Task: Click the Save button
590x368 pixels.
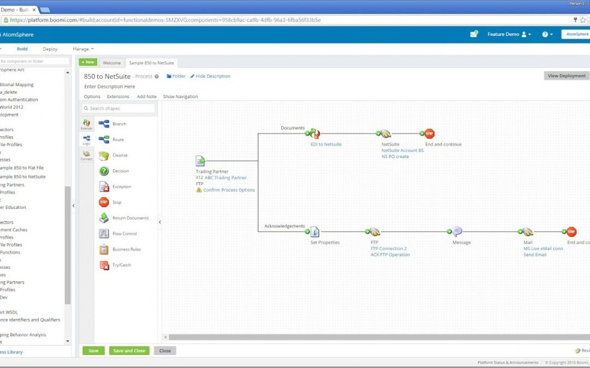Action: tap(94, 351)
